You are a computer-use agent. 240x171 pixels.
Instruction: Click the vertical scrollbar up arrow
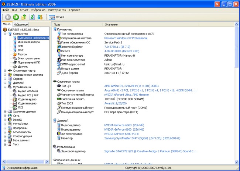[236, 24]
